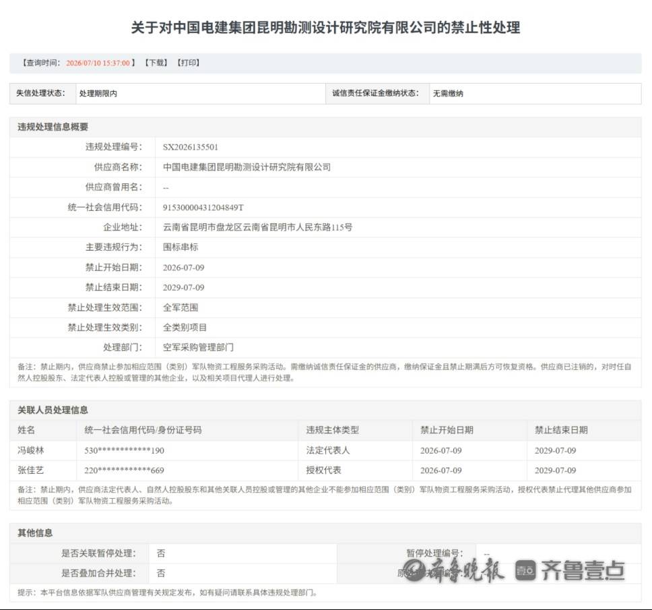Image resolution: width=652 pixels, height=610 pixels.
Task: Click the 空军采购管理部门 department value
Action: [198, 347]
